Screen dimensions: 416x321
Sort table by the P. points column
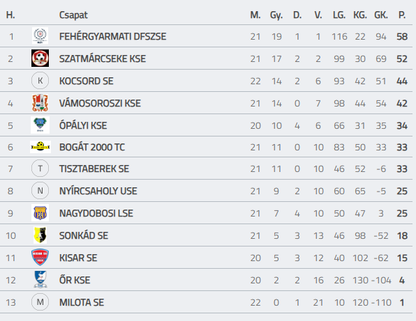click(402, 15)
